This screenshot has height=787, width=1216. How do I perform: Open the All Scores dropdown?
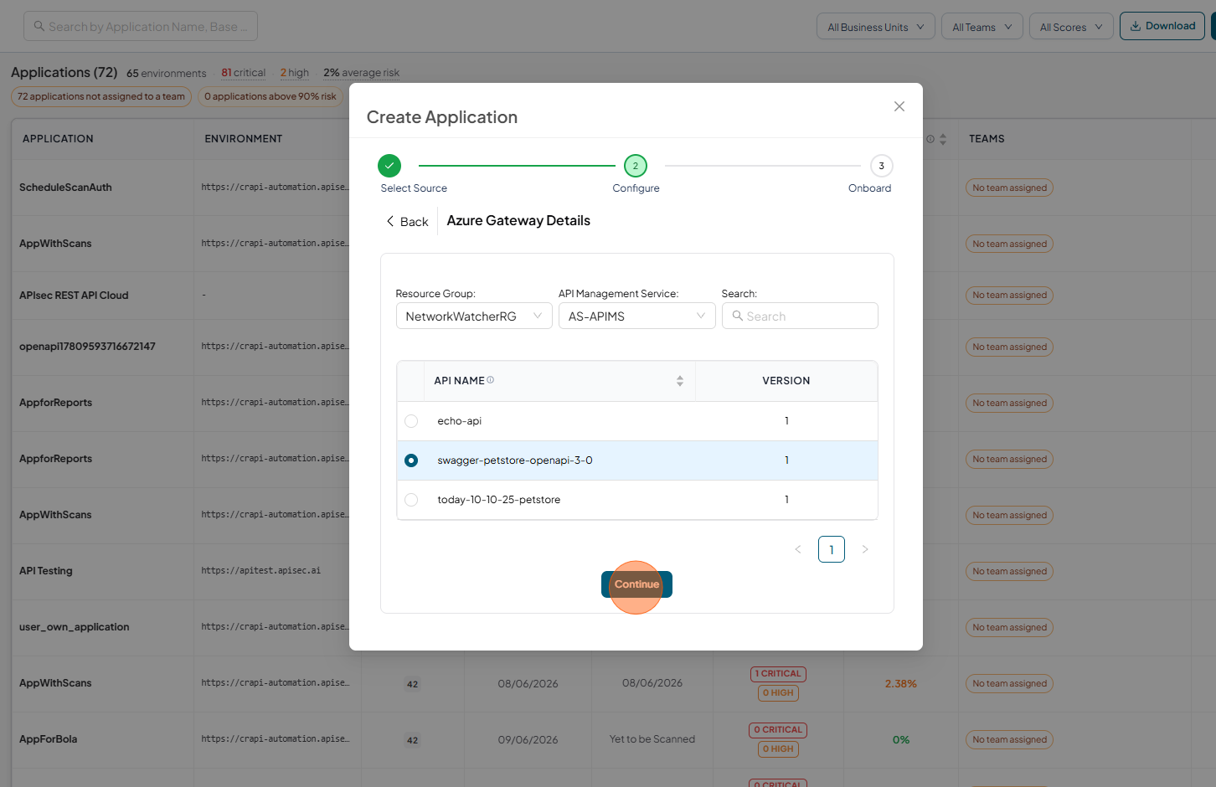[1071, 27]
